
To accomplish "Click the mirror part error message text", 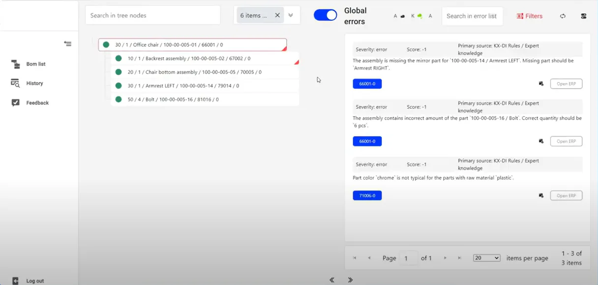I will point(463,64).
